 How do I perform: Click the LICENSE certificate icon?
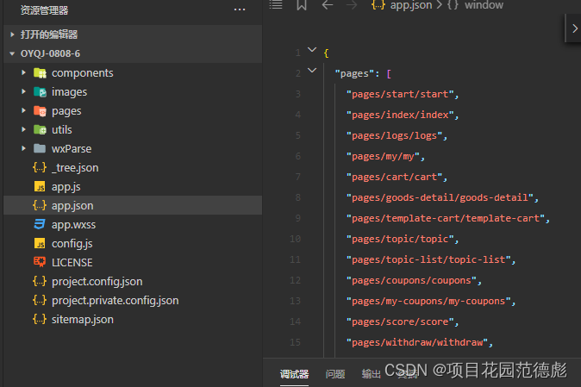pyautogui.click(x=40, y=262)
